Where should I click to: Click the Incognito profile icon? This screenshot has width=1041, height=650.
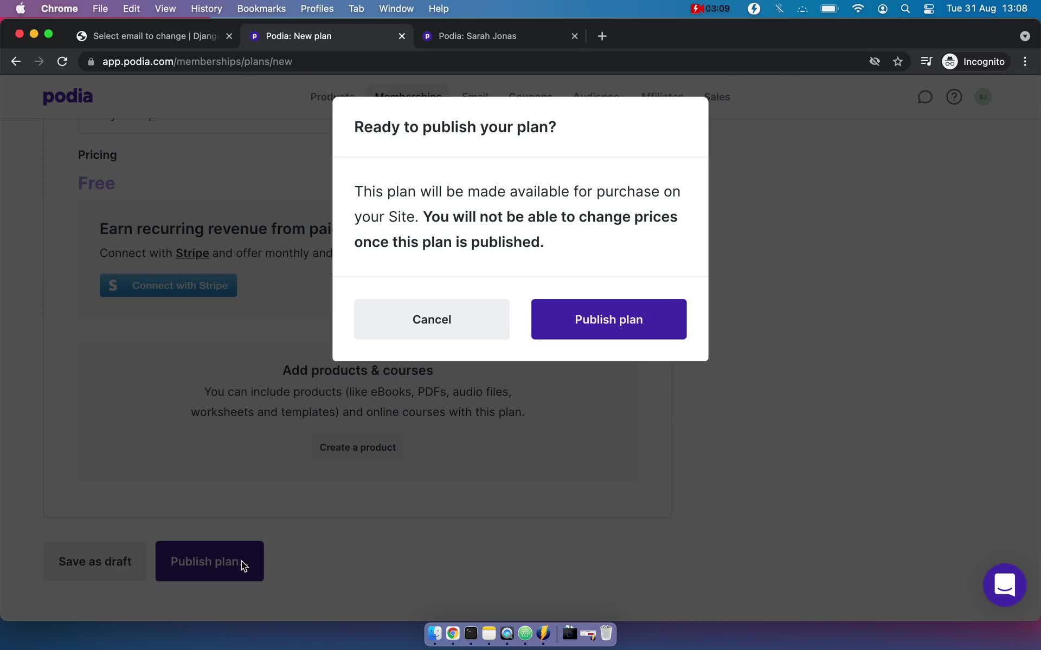[x=949, y=61]
